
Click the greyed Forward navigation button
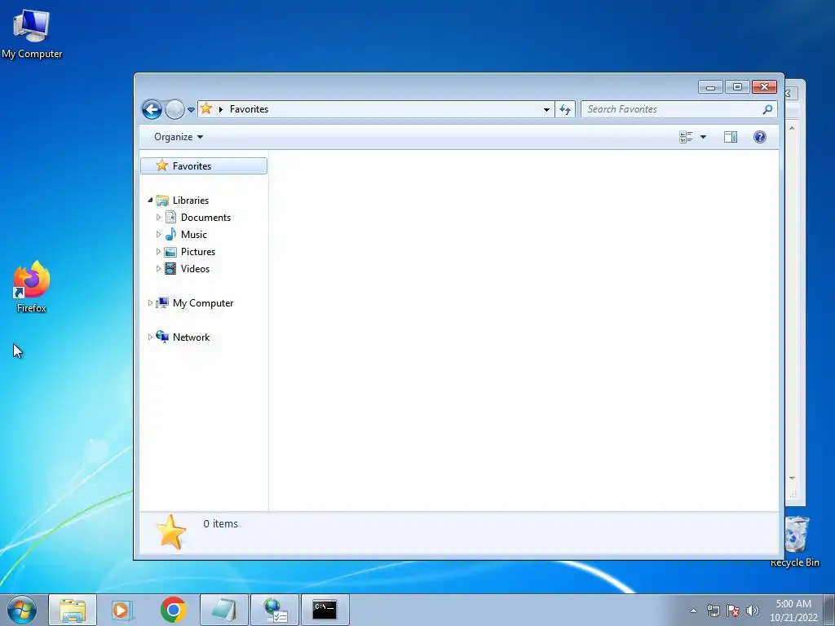point(175,110)
